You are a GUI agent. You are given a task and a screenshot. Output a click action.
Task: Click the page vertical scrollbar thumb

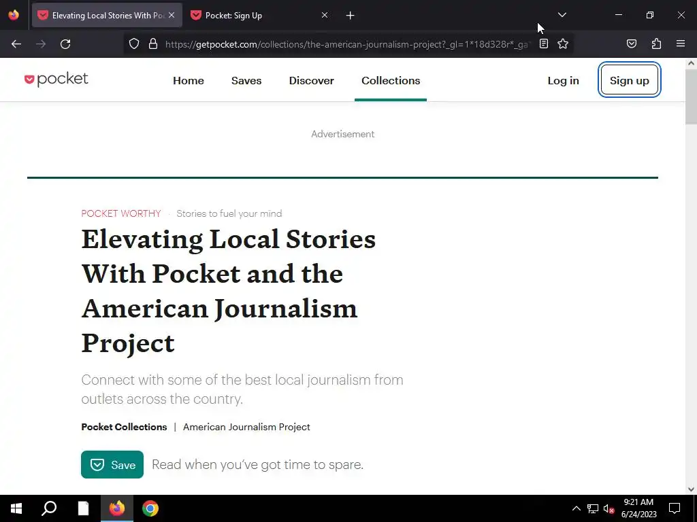[691, 97]
